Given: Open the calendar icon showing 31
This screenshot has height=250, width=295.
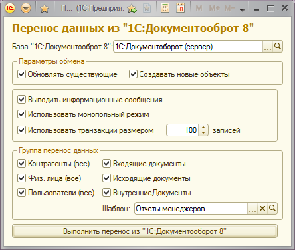Looking at the screenshot, I should point(180,8).
